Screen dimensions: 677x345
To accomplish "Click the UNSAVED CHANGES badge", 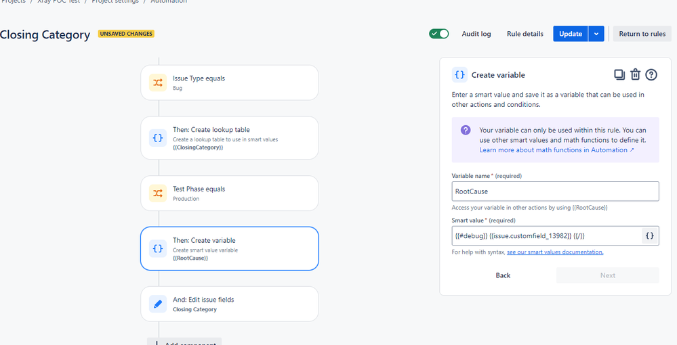I will [x=126, y=34].
